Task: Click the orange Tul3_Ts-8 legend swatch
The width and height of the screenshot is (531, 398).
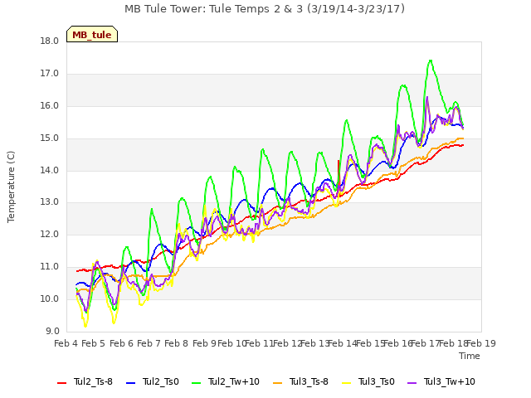Action: coord(277,383)
